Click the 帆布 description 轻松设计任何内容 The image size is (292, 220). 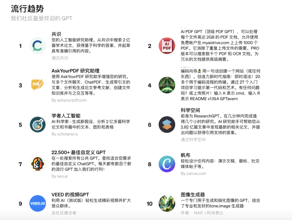coord(220,164)
